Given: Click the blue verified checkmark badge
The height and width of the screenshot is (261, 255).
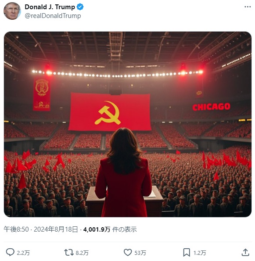Looking at the screenshot, I should [80, 7].
